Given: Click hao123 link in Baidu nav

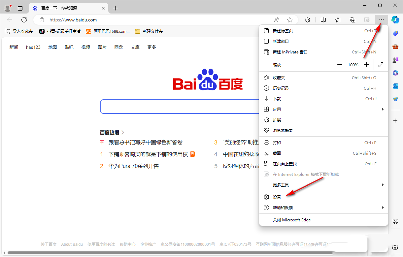Looking at the screenshot, I should [x=33, y=47].
